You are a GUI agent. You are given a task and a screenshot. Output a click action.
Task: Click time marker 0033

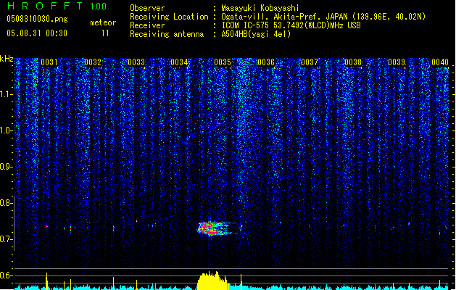pyautogui.click(x=136, y=62)
